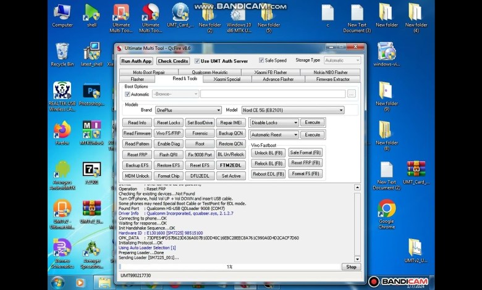
Task: Open Borneo Schematics shortcut
Action: (x=62, y=254)
